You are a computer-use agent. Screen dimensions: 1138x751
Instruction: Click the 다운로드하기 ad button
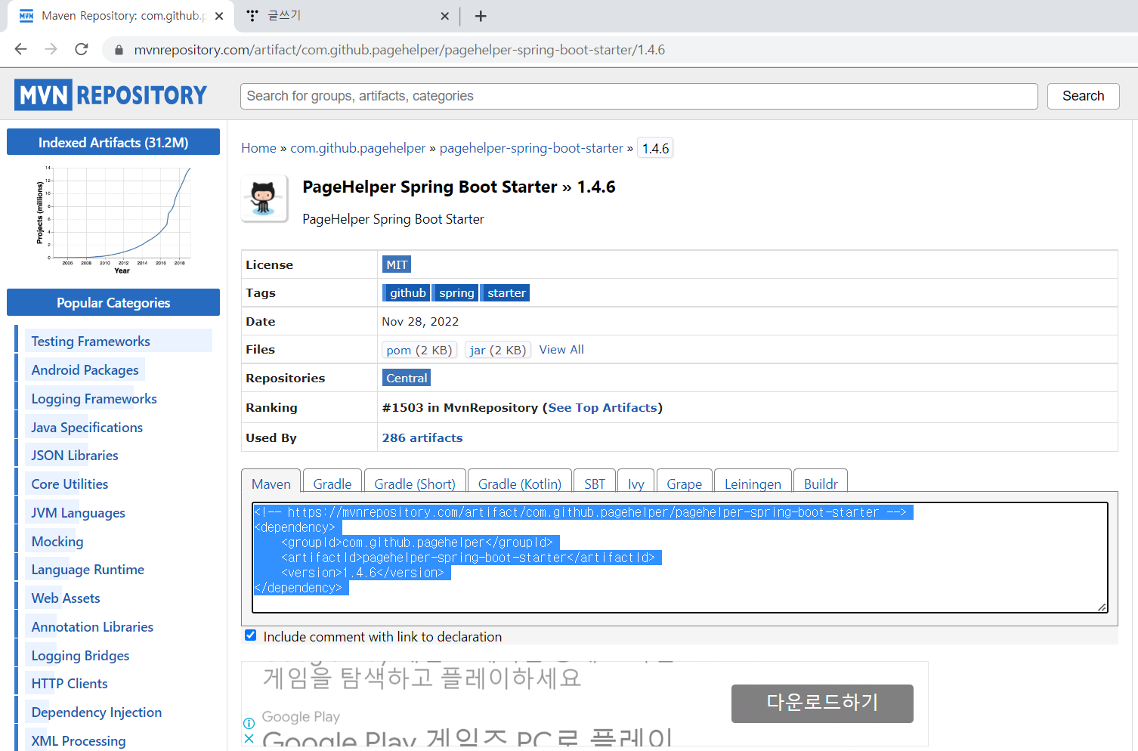[x=822, y=703]
